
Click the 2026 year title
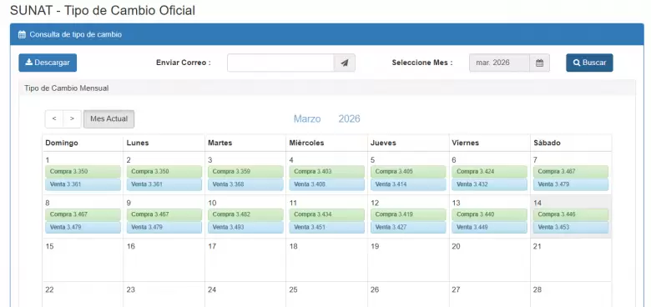pos(349,119)
